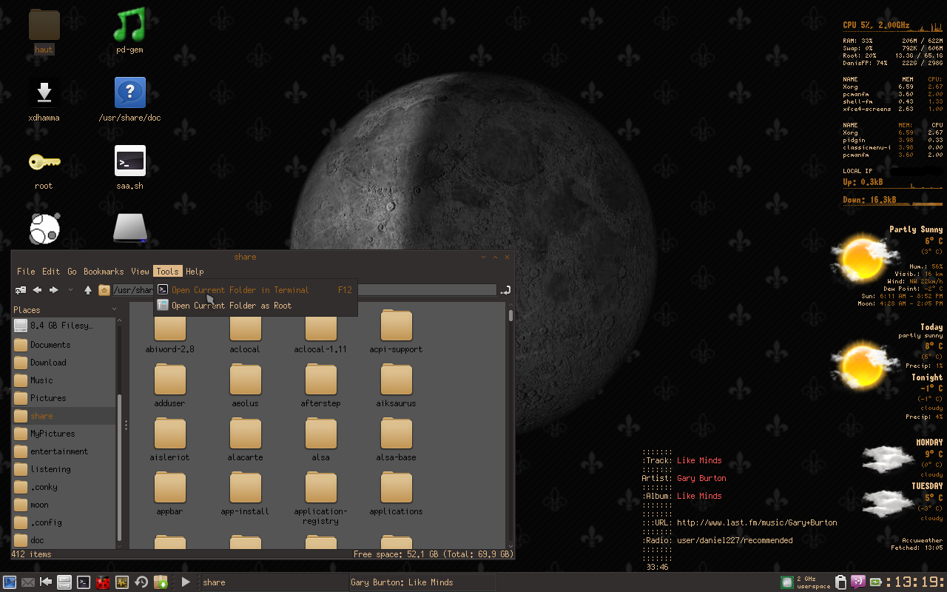Click the Pidgin chat tray icon
The height and width of the screenshot is (592, 947).
click(x=857, y=582)
